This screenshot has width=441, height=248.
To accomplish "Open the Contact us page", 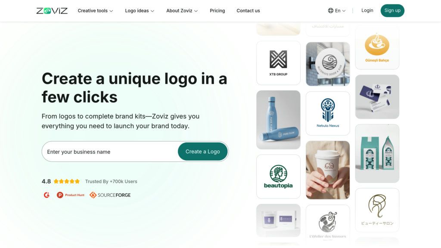I will (248, 11).
